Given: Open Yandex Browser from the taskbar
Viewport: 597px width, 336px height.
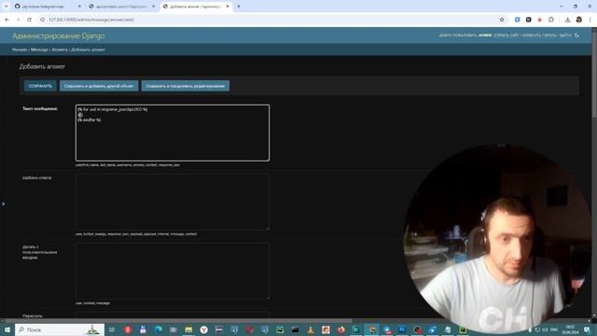Looking at the screenshot, I should (203, 329).
